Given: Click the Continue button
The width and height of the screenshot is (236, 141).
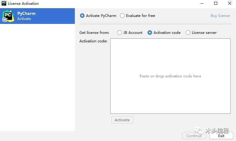Looking at the screenshot, I should pyautogui.click(x=194, y=136).
